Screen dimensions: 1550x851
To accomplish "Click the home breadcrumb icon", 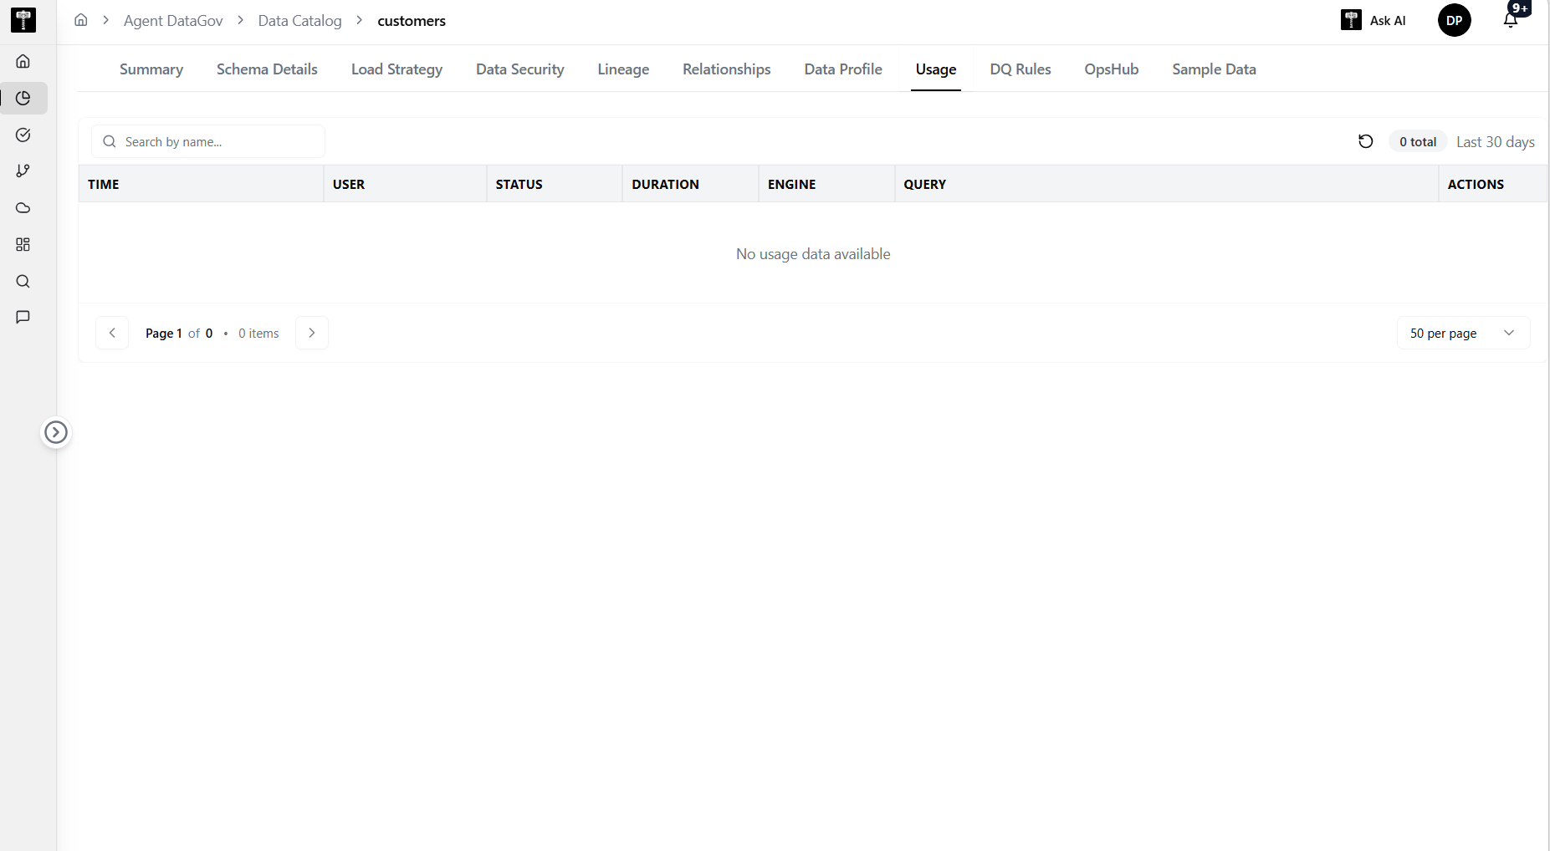I will click(x=81, y=20).
